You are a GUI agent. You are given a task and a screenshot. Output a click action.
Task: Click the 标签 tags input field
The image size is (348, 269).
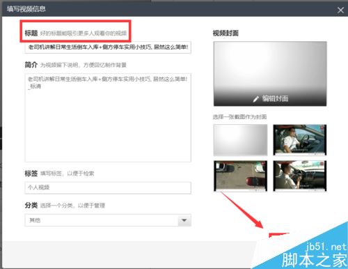tap(108, 187)
